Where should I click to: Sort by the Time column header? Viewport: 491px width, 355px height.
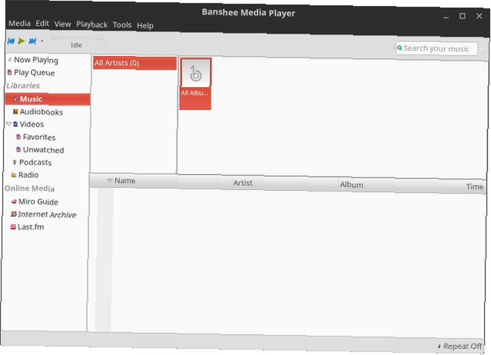pyautogui.click(x=475, y=187)
